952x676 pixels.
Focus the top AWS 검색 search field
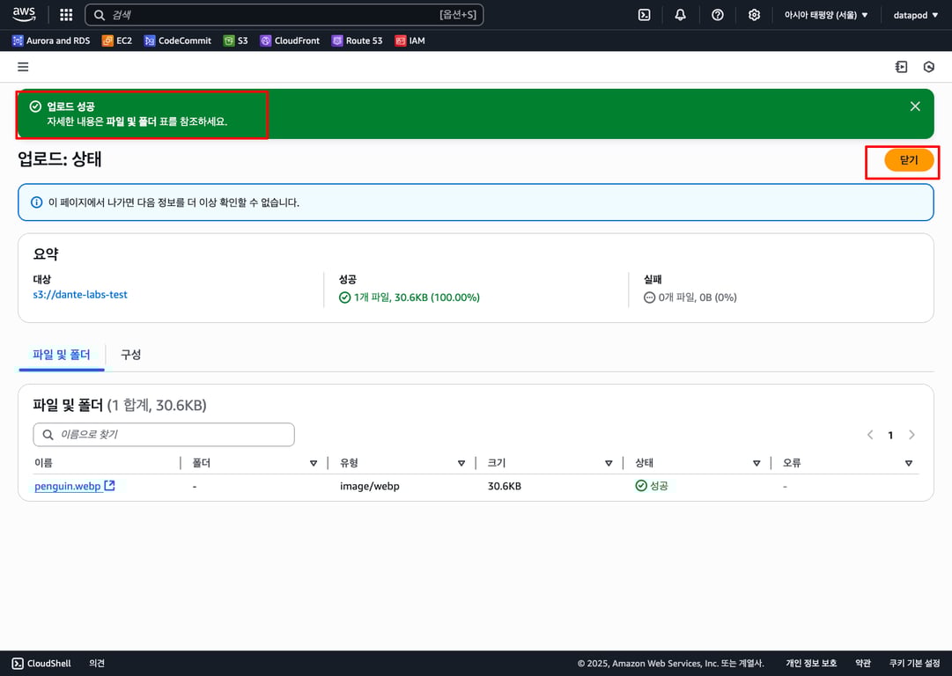(x=284, y=15)
